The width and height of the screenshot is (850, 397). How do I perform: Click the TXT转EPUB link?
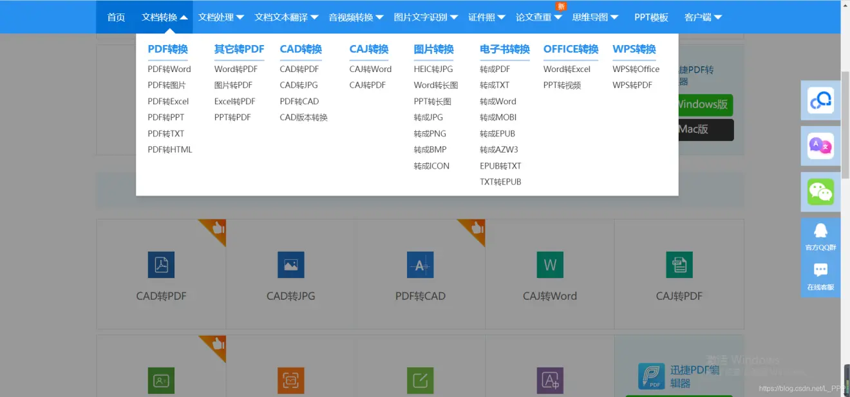500,182
